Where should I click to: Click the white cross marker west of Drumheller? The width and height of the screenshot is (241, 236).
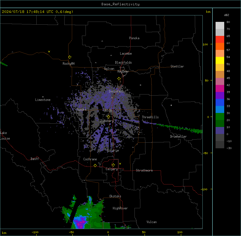(x=171, y=105)
